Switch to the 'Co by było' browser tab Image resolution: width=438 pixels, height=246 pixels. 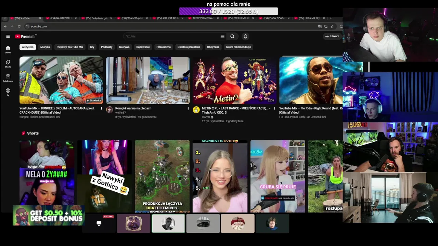[x=96, y=18]
